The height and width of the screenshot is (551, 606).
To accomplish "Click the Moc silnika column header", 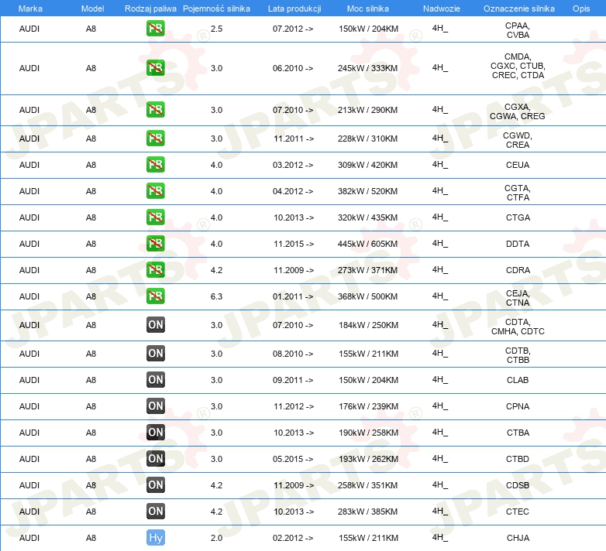I will click(x=368, y=8).
